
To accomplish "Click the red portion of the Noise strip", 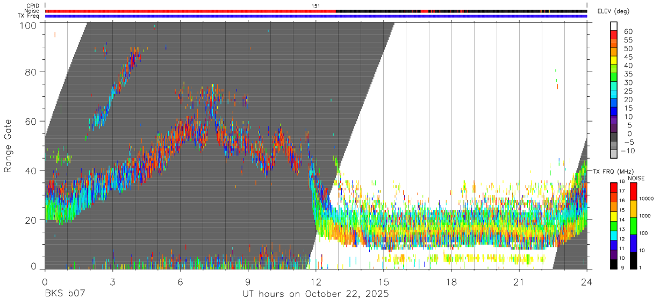I will (191, 11).
